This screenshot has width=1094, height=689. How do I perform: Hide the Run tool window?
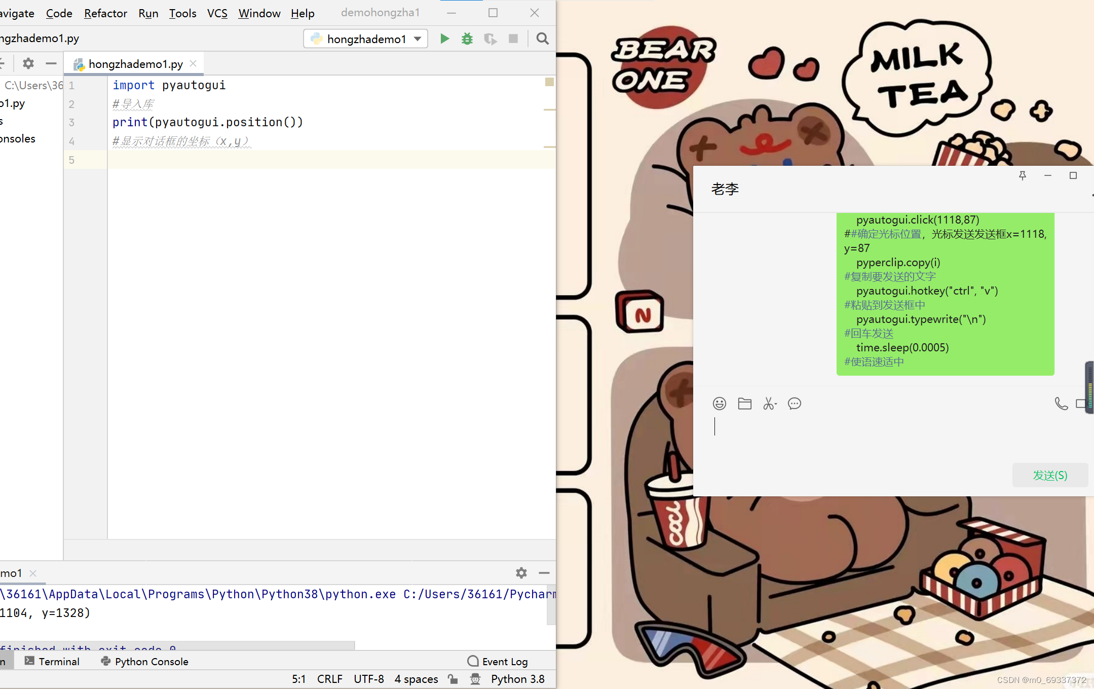[544, 572]
